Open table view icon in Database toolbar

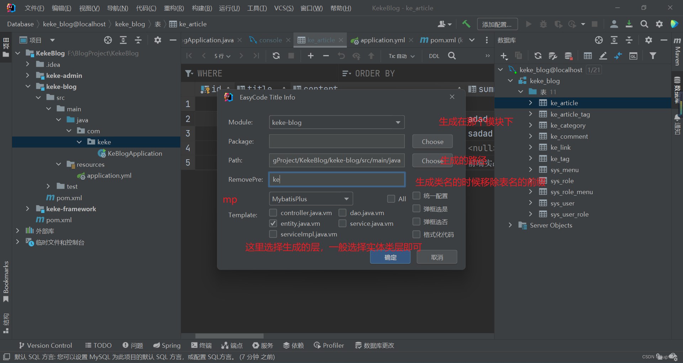point(588,56)
